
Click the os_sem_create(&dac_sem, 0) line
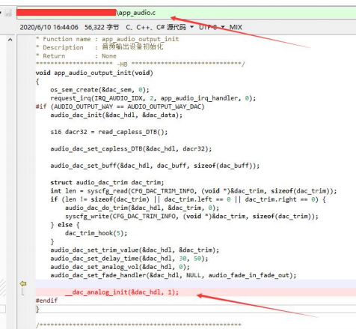[99, 90]
